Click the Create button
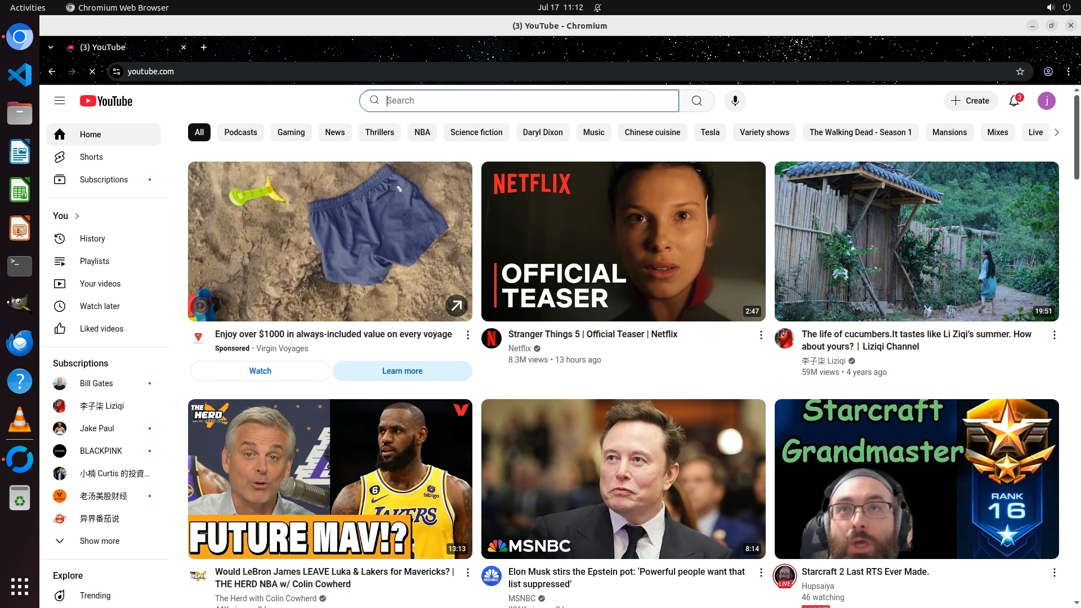Viewport: 1081px width, 608px height. [x=970, y=101]
